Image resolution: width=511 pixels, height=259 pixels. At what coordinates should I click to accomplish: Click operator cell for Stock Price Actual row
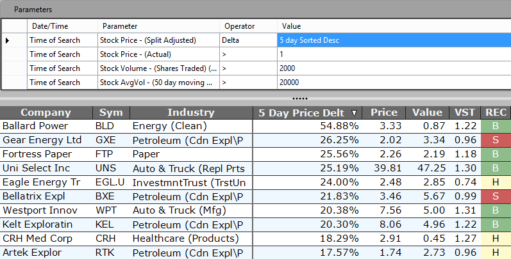click(248, 54)
